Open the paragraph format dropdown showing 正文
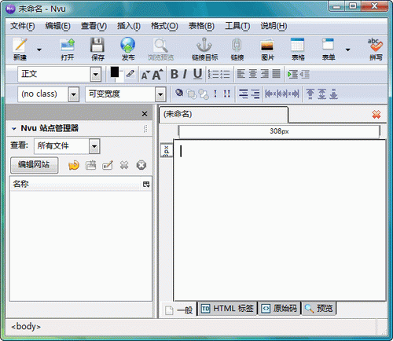Screen dimensions: 393x341 pos(59,74)
